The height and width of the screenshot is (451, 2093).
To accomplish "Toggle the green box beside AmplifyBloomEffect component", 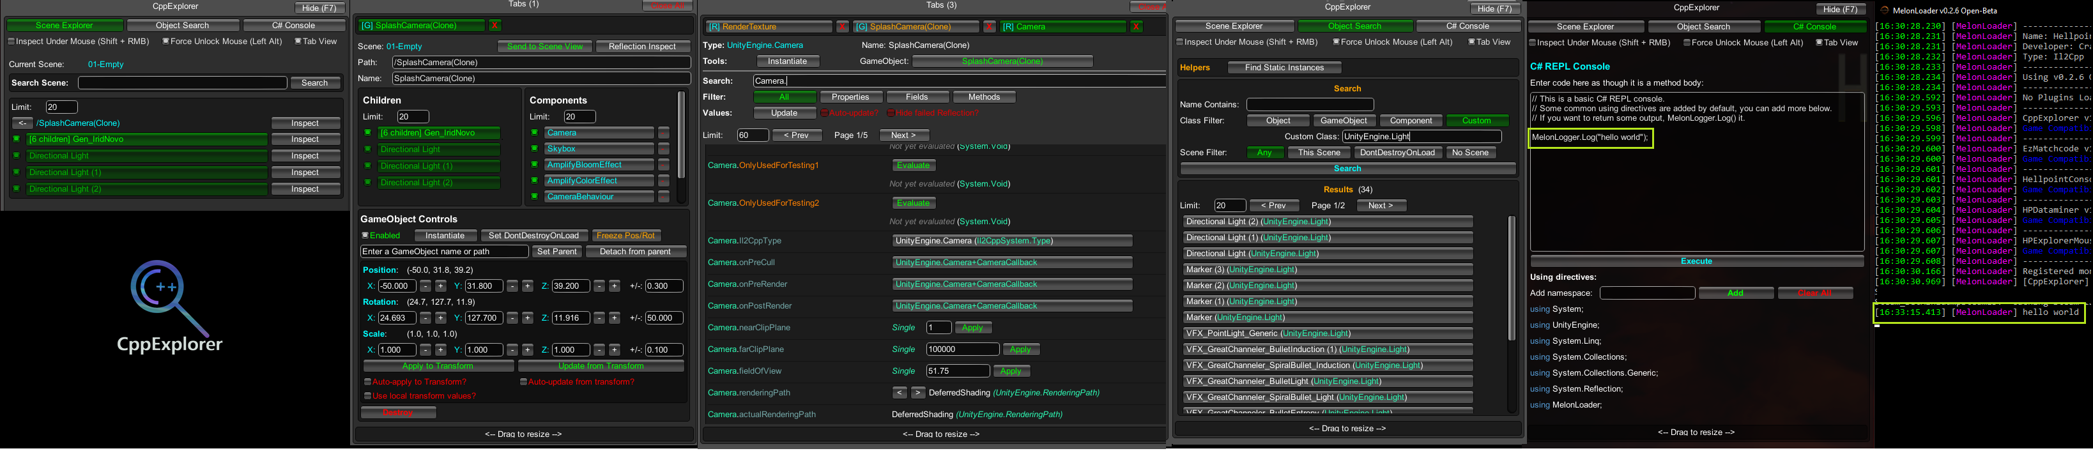I will pyautogui.click(x=535, y=165).
